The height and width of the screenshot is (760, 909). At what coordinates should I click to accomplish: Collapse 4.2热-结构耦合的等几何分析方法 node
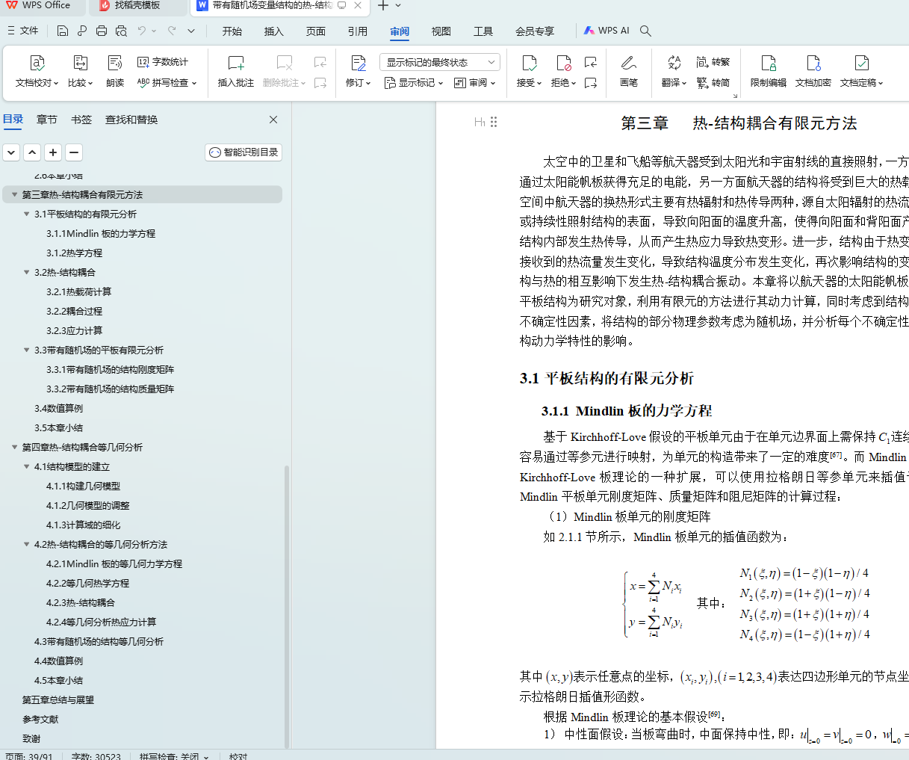pos(26,545)
